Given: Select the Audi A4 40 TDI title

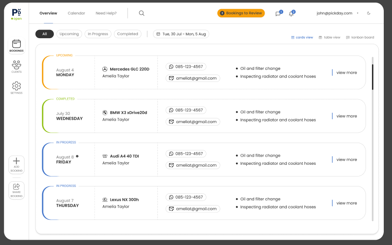Looking at the screenshot, I should [124, 156].
